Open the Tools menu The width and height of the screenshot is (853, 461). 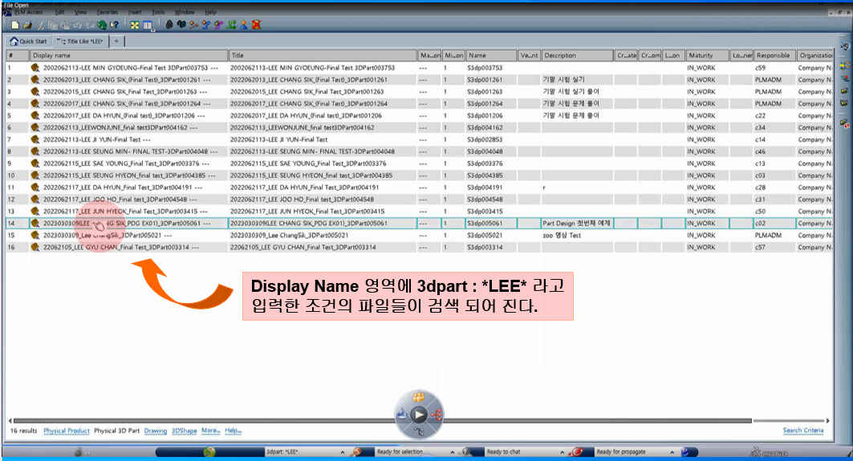(158, 12)
